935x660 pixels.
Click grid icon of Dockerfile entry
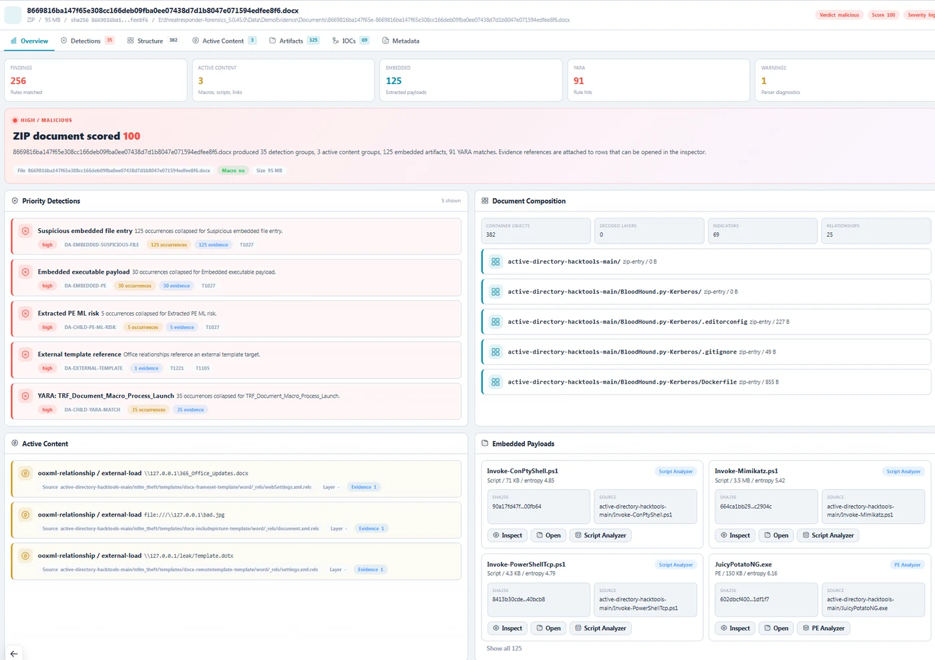(x=496, y=382)
